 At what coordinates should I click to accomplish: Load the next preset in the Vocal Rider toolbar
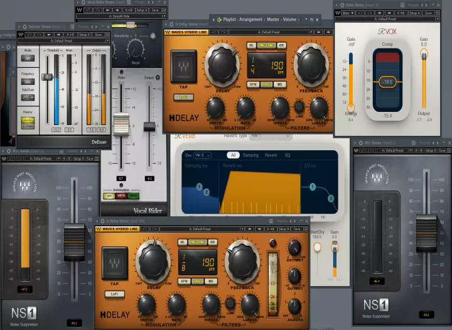(x=117, y=10)
